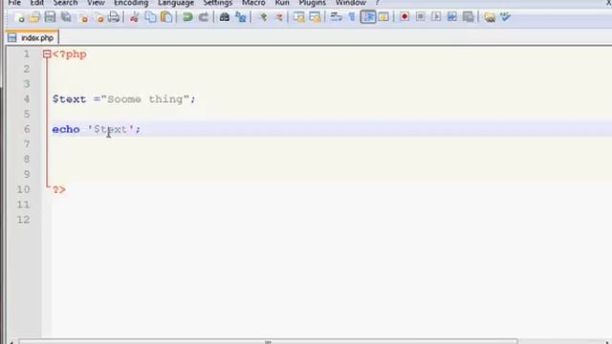Image resolution: width=612 pixels, height=344 pixels.
Task: Switch to the index.php tab
Action: point(32,38)
